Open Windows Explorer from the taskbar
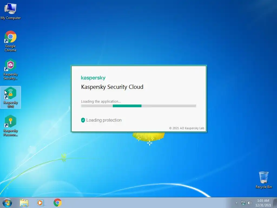The height and width of the screenshot is (208, 277). tap(24, 203)
